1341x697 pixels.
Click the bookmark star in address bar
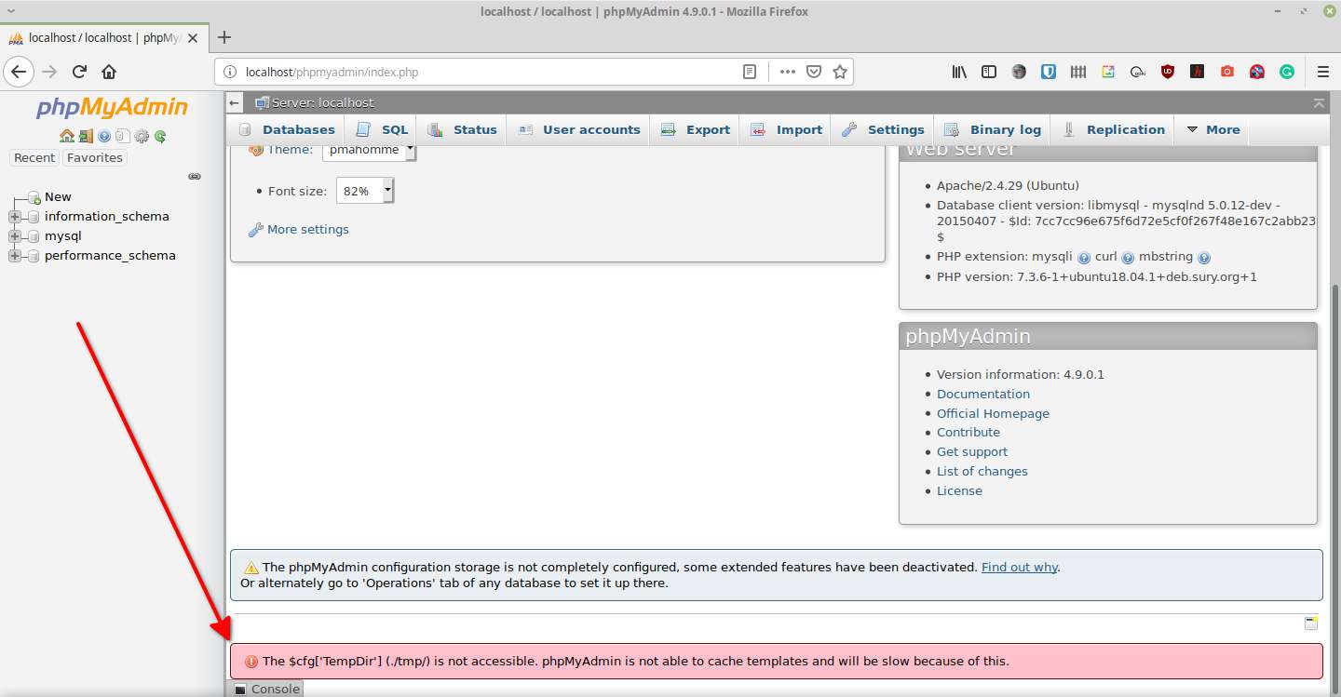839,72
